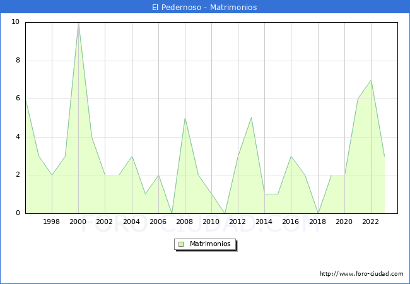Click the 2022 x-axis label
Image resolution: width=410 pixels, height=284 pixels.
click(x=370, y=222)
